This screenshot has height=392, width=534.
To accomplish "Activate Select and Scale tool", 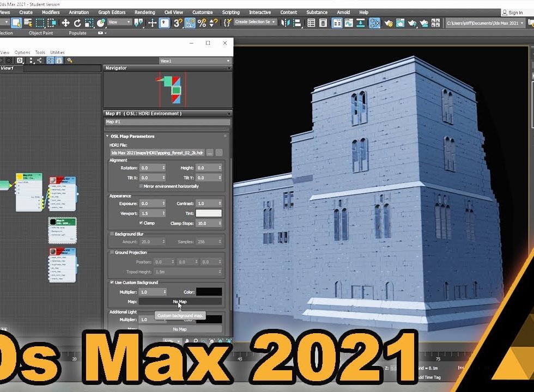I will pyautogui.click(x=89, y=23).
